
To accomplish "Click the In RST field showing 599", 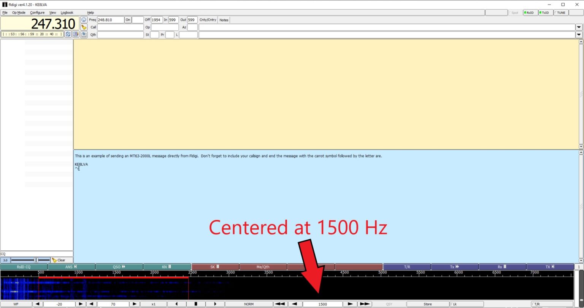I will point(173,20).
